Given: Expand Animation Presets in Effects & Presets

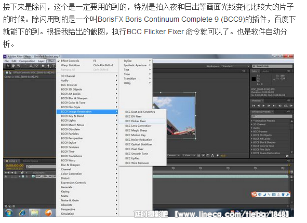Looking at the screenshot, I should coord(252,121).
